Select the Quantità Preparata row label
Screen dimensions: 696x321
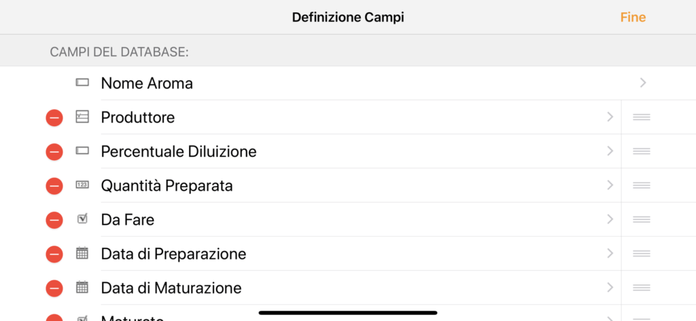point(167,185)
